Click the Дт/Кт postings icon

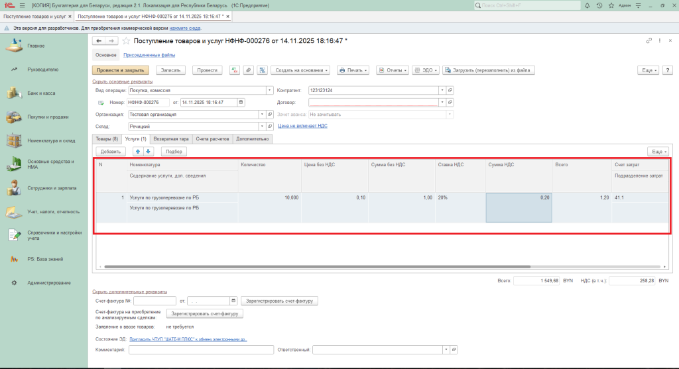(x=234, y=70)
